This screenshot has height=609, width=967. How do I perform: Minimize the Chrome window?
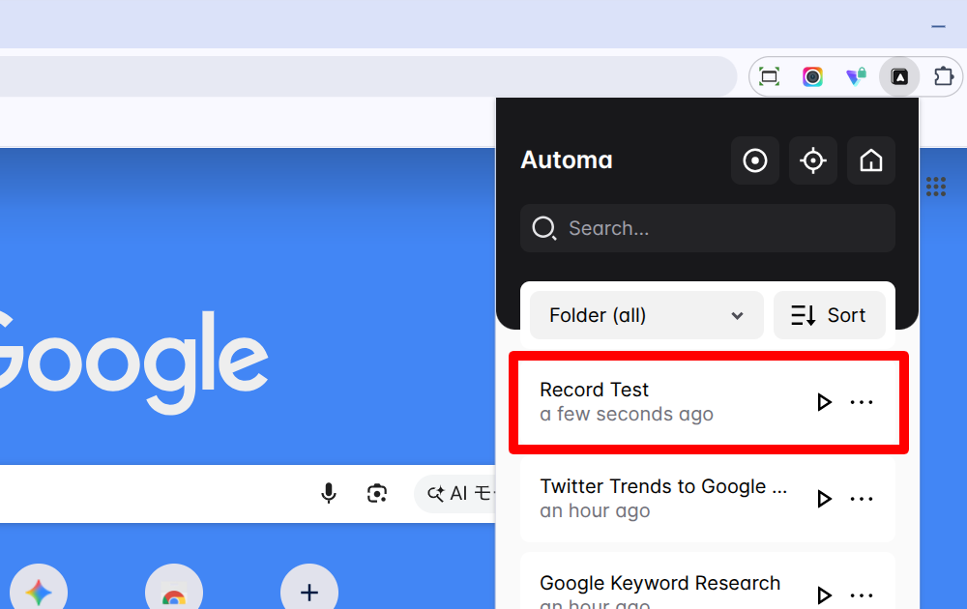point(938,26)
